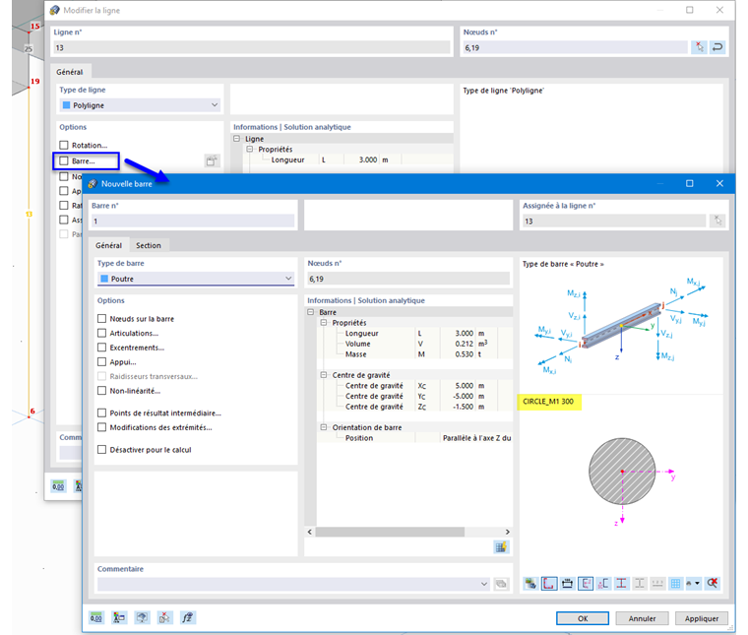Viewport: 748px width, 635px height.
Task: Click the reset zoom magnifier icon
Action: pyautogui.click(x=713, y=583)
